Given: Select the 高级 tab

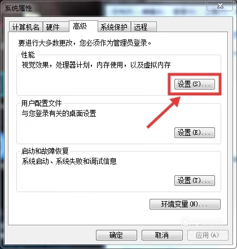Looking at the screenshot, I should click(84, 26).
